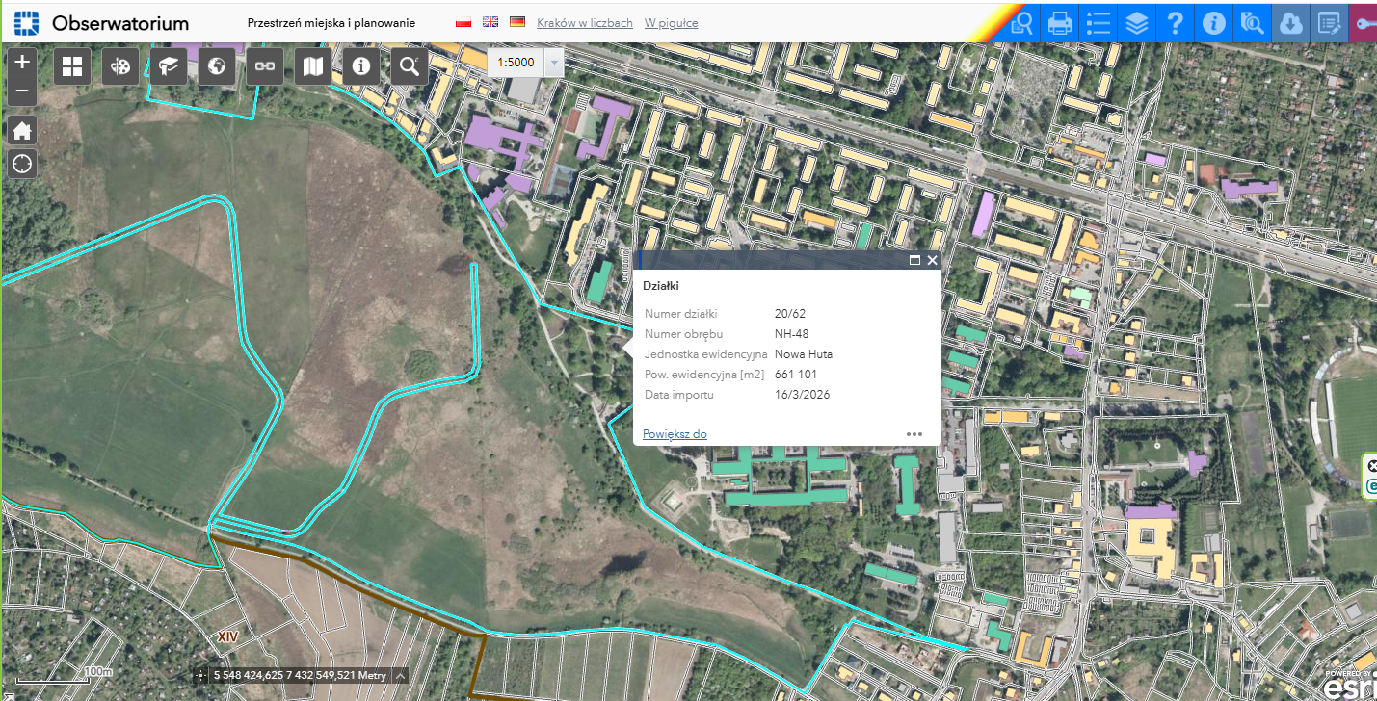
Task: Open the popup three-dots actions menu
Action: 914,434
